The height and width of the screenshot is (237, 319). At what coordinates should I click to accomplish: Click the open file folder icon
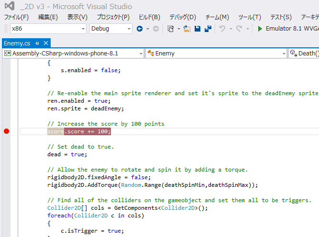(x=187, y=29)
